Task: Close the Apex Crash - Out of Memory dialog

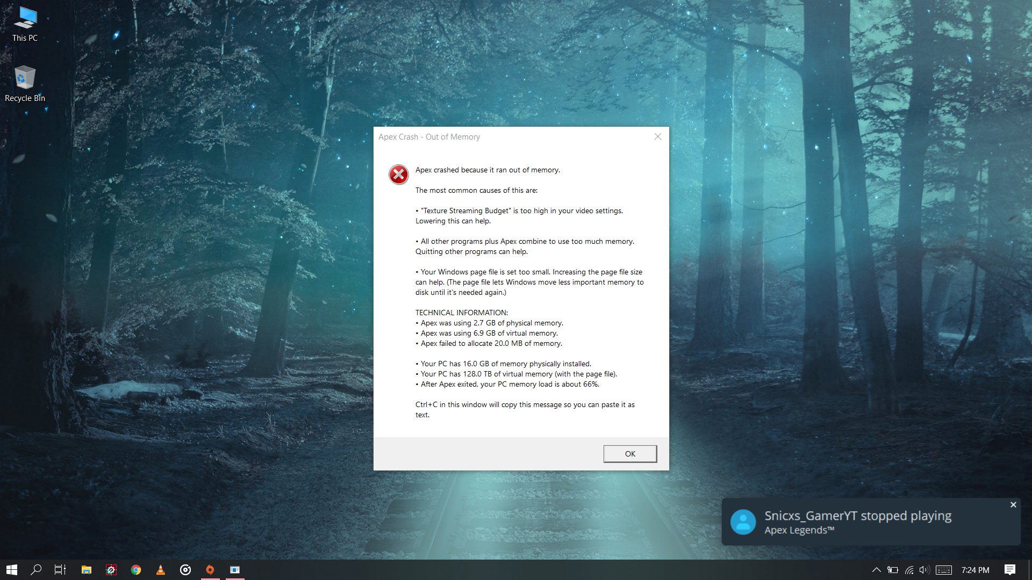Action: point(657,136)
